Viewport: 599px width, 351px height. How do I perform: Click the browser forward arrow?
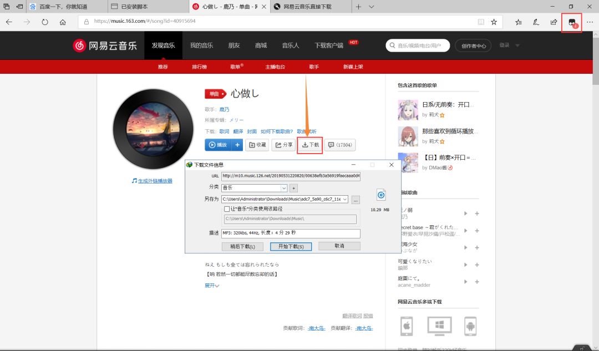point(27,22)
